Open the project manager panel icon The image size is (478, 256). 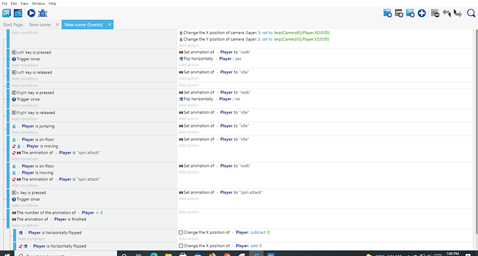pos(6,13)
